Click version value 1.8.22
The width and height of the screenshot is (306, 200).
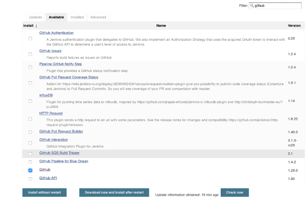(x=293, y=119)
